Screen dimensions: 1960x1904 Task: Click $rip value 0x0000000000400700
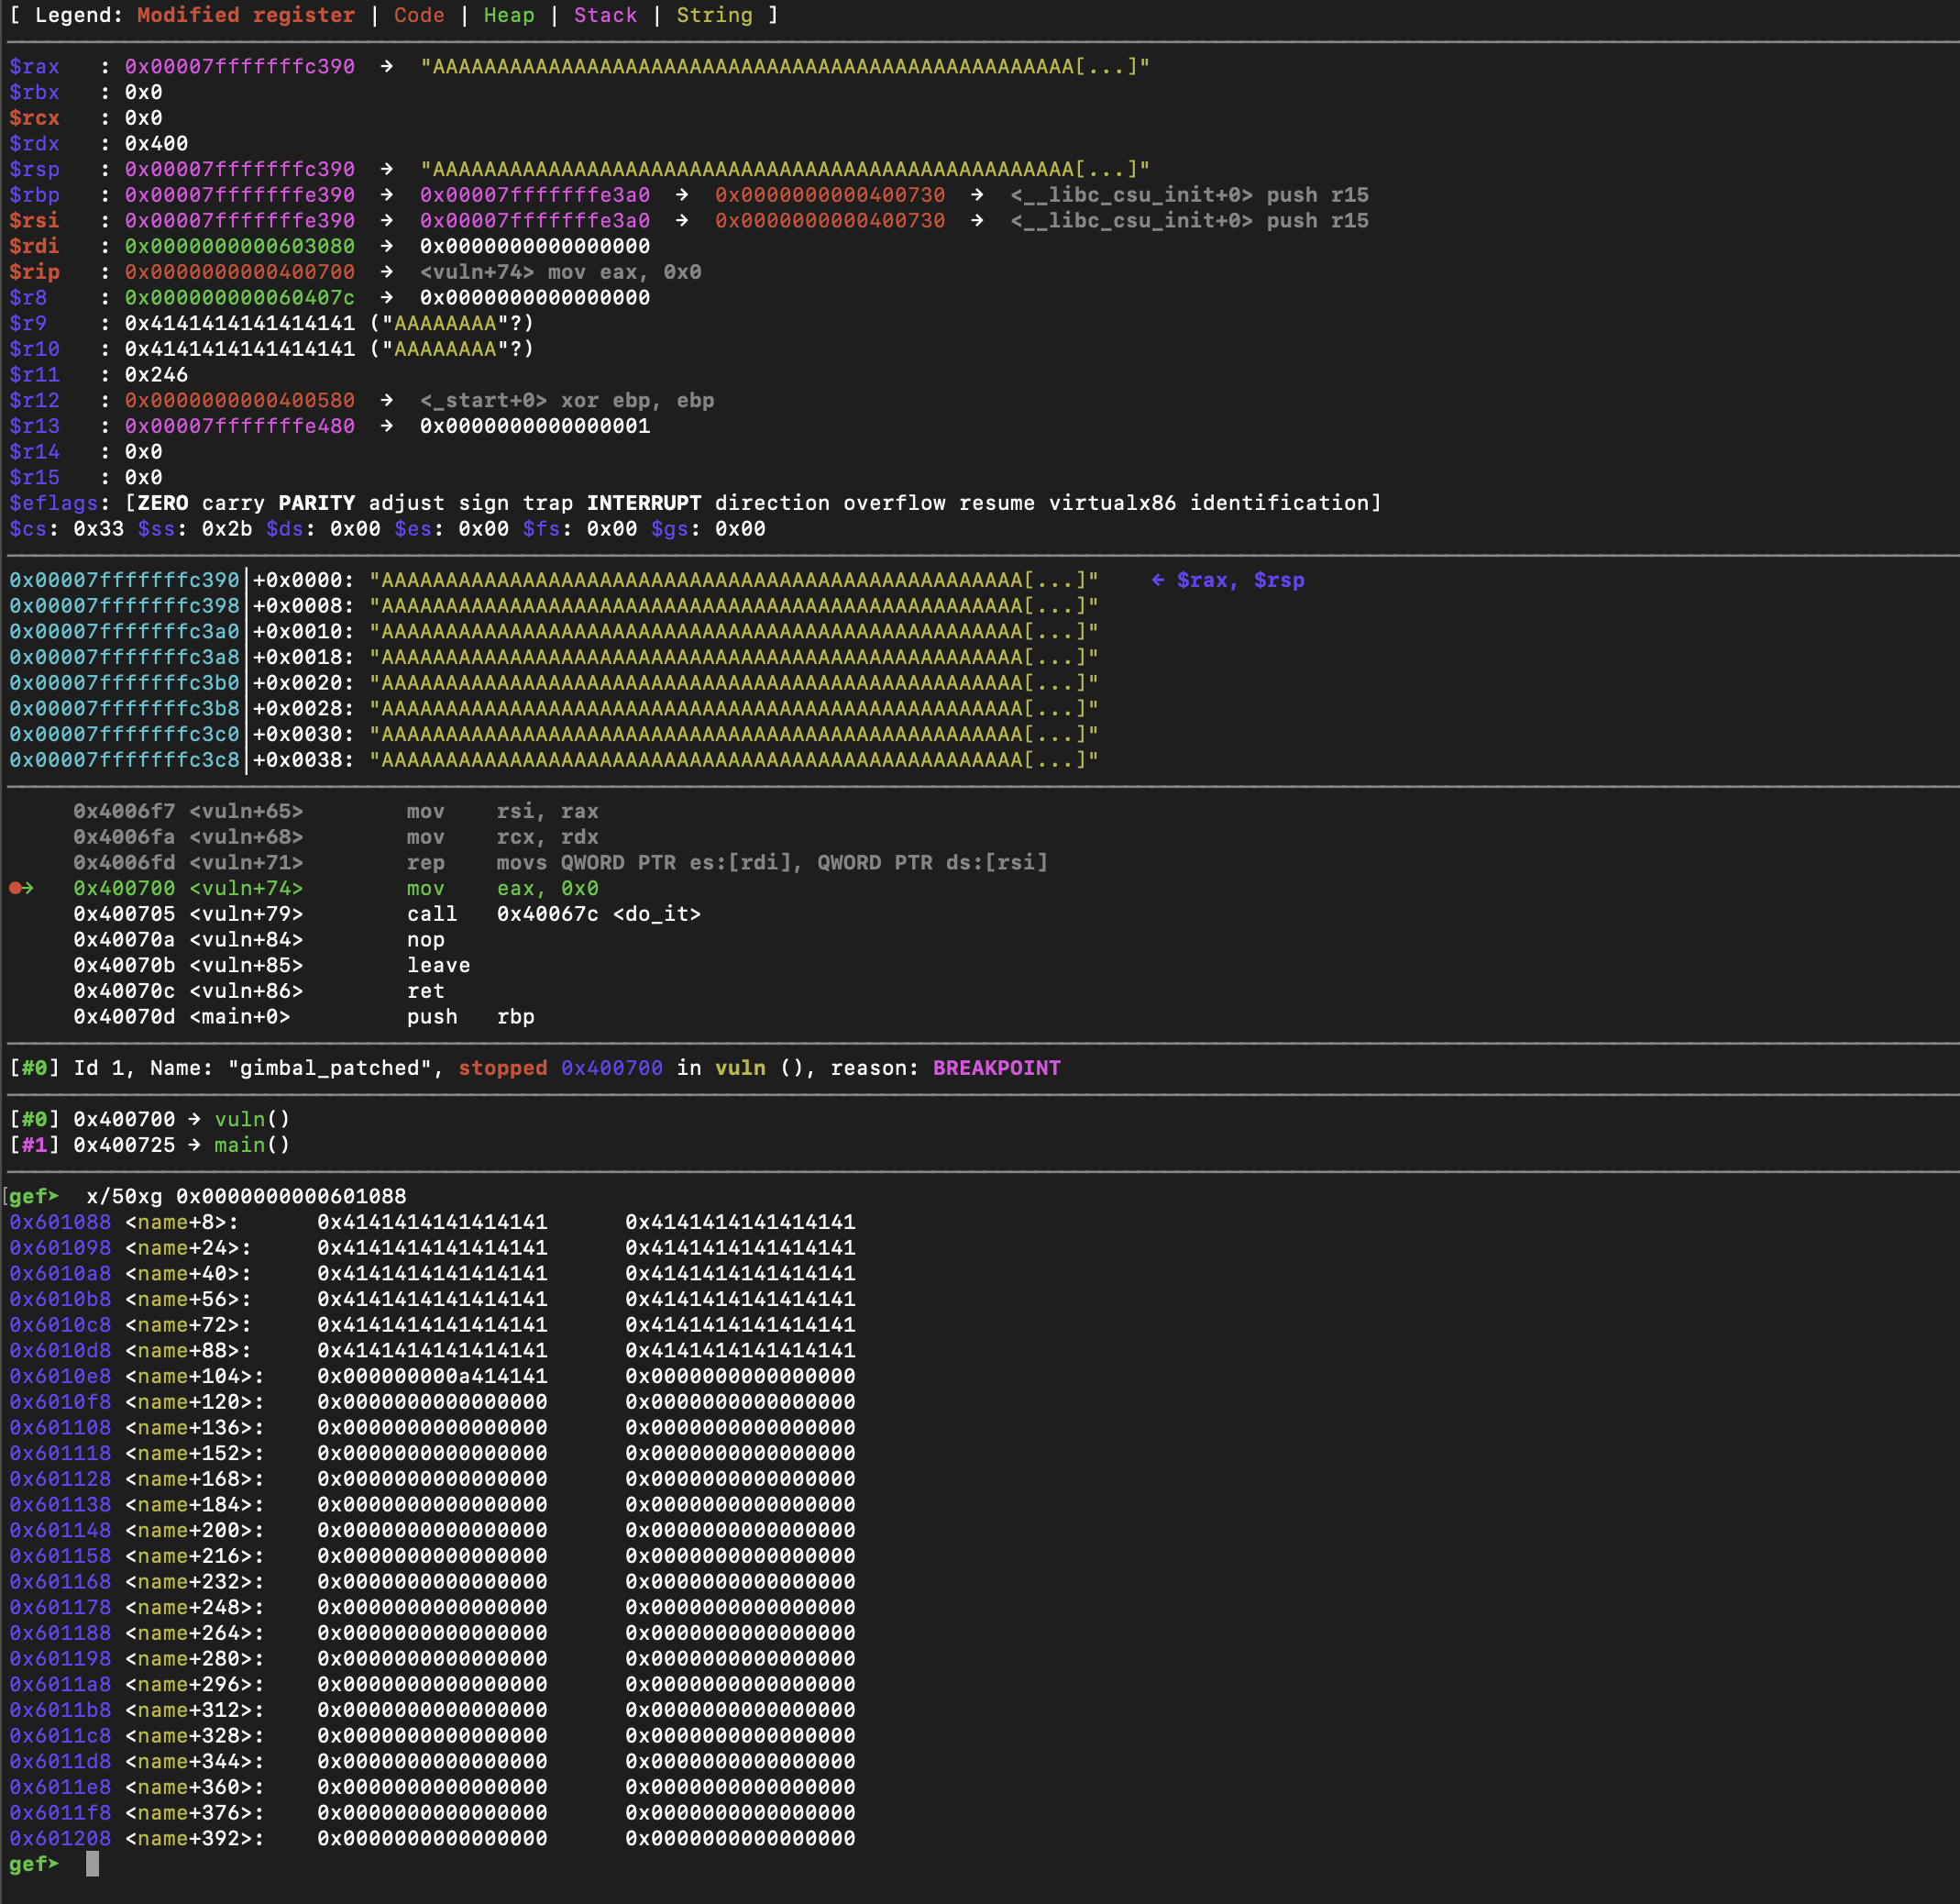(x=239, y=272)
